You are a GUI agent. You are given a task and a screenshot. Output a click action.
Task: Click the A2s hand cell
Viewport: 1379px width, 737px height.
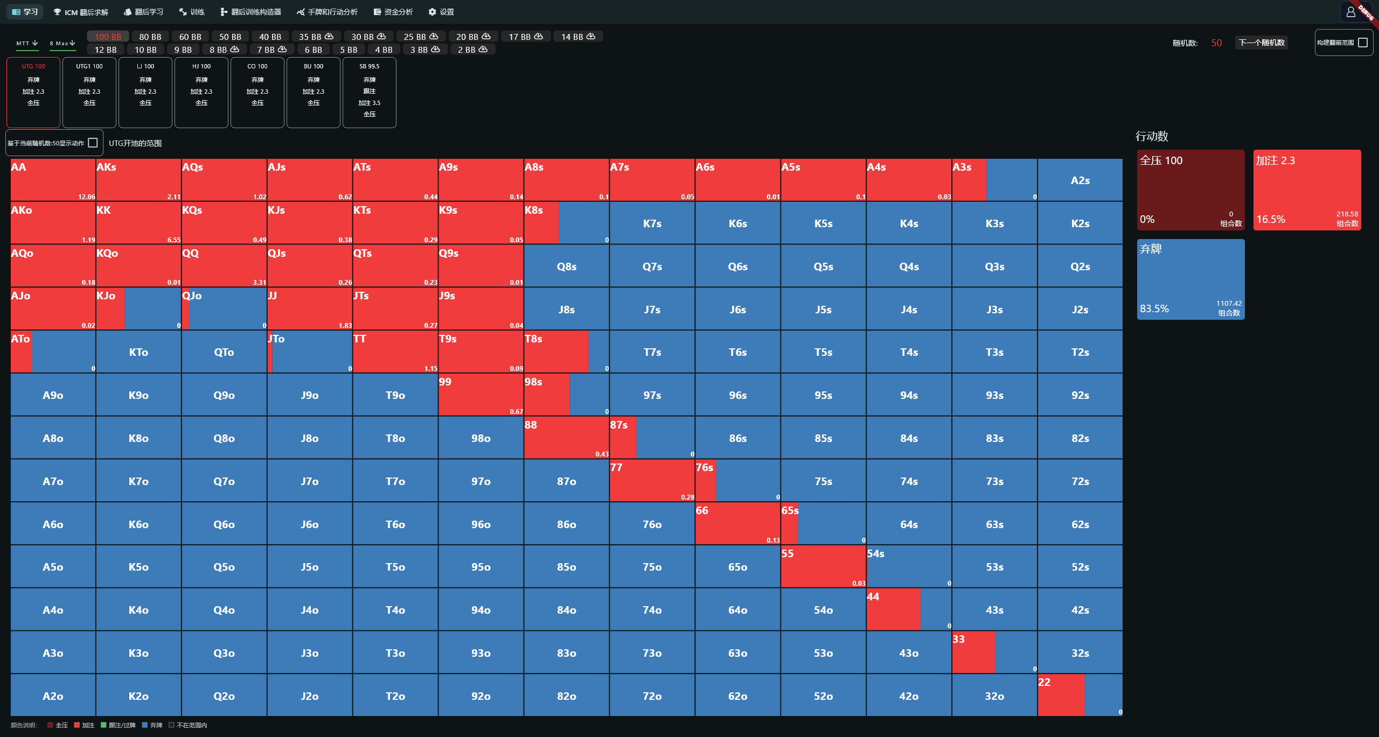(x=1080, y=180)
